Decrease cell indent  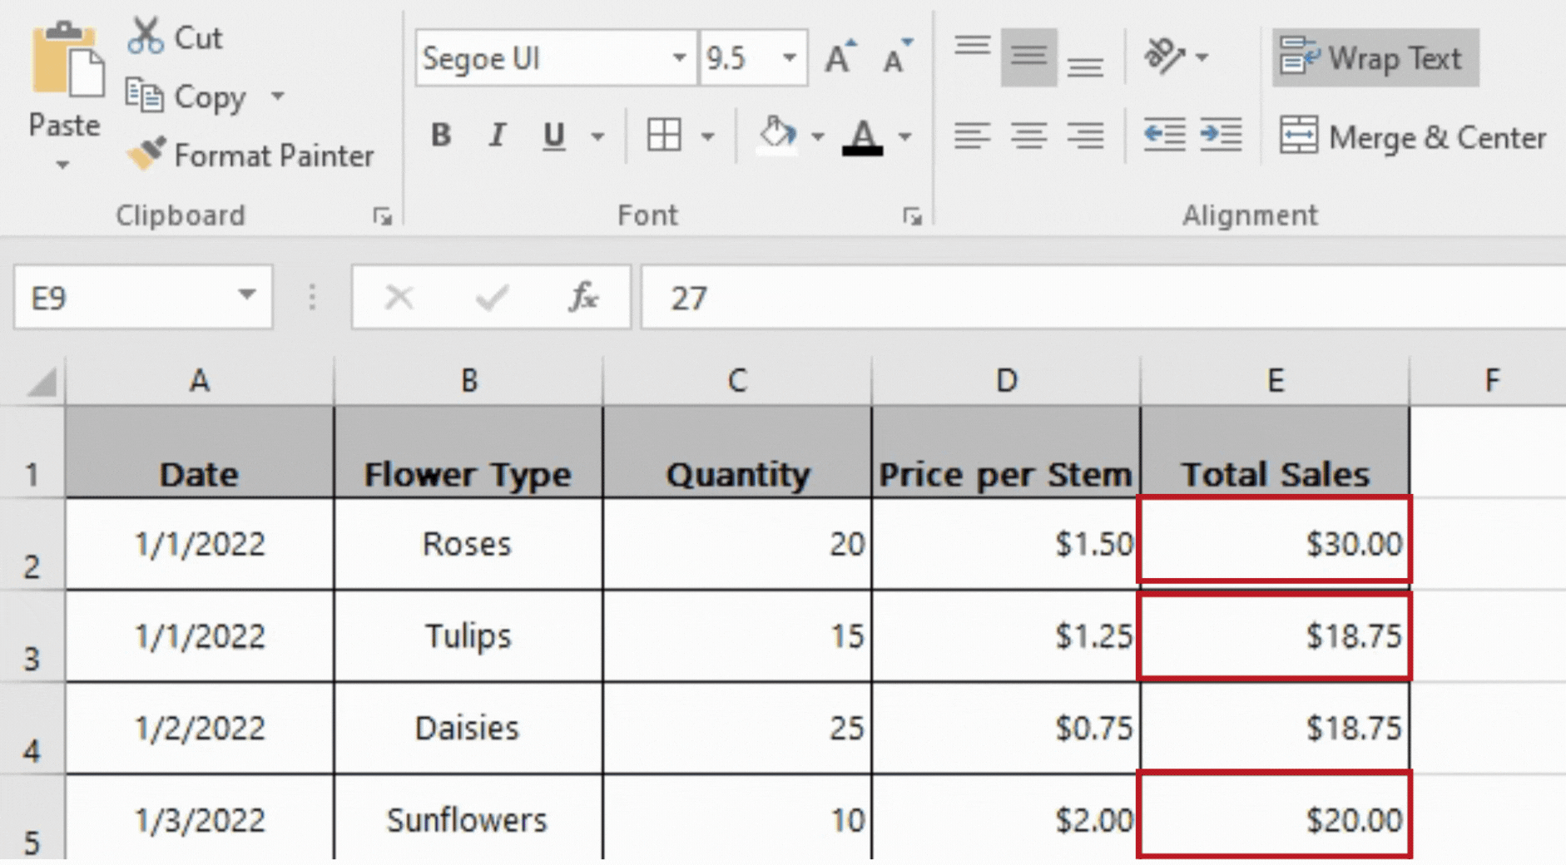(x=1163, y=135)
